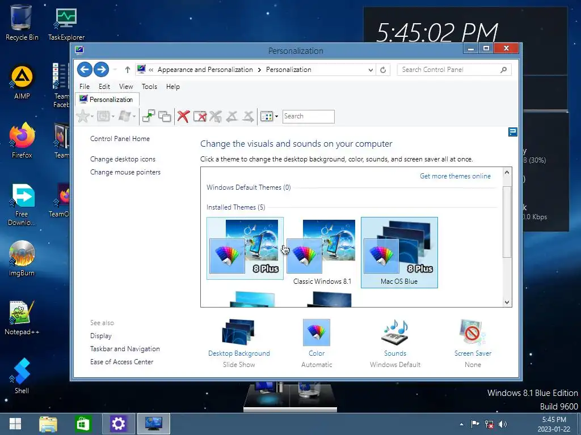581x435 pixels.
Task: Open the recent locations dropdown arrow
Action: click(115, 70)
